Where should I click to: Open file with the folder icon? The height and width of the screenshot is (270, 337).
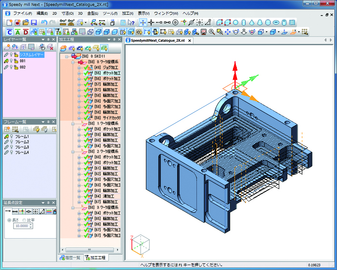pyautogui.click(x=25, y=23)
